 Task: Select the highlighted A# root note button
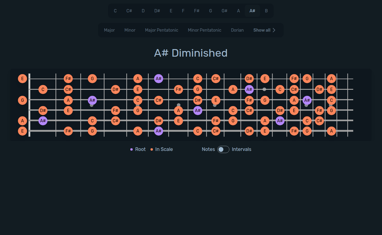252,11
